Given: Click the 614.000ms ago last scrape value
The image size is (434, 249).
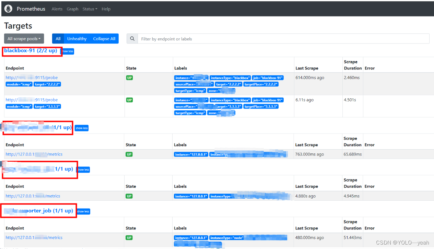Looking at the screenshot, I should click(310, 78).
